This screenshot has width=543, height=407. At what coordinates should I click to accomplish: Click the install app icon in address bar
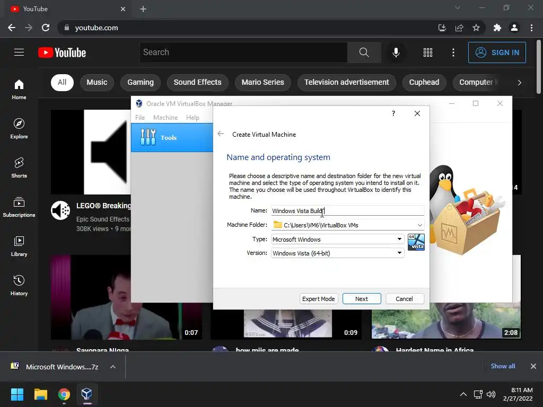click(x=442, y=28)
